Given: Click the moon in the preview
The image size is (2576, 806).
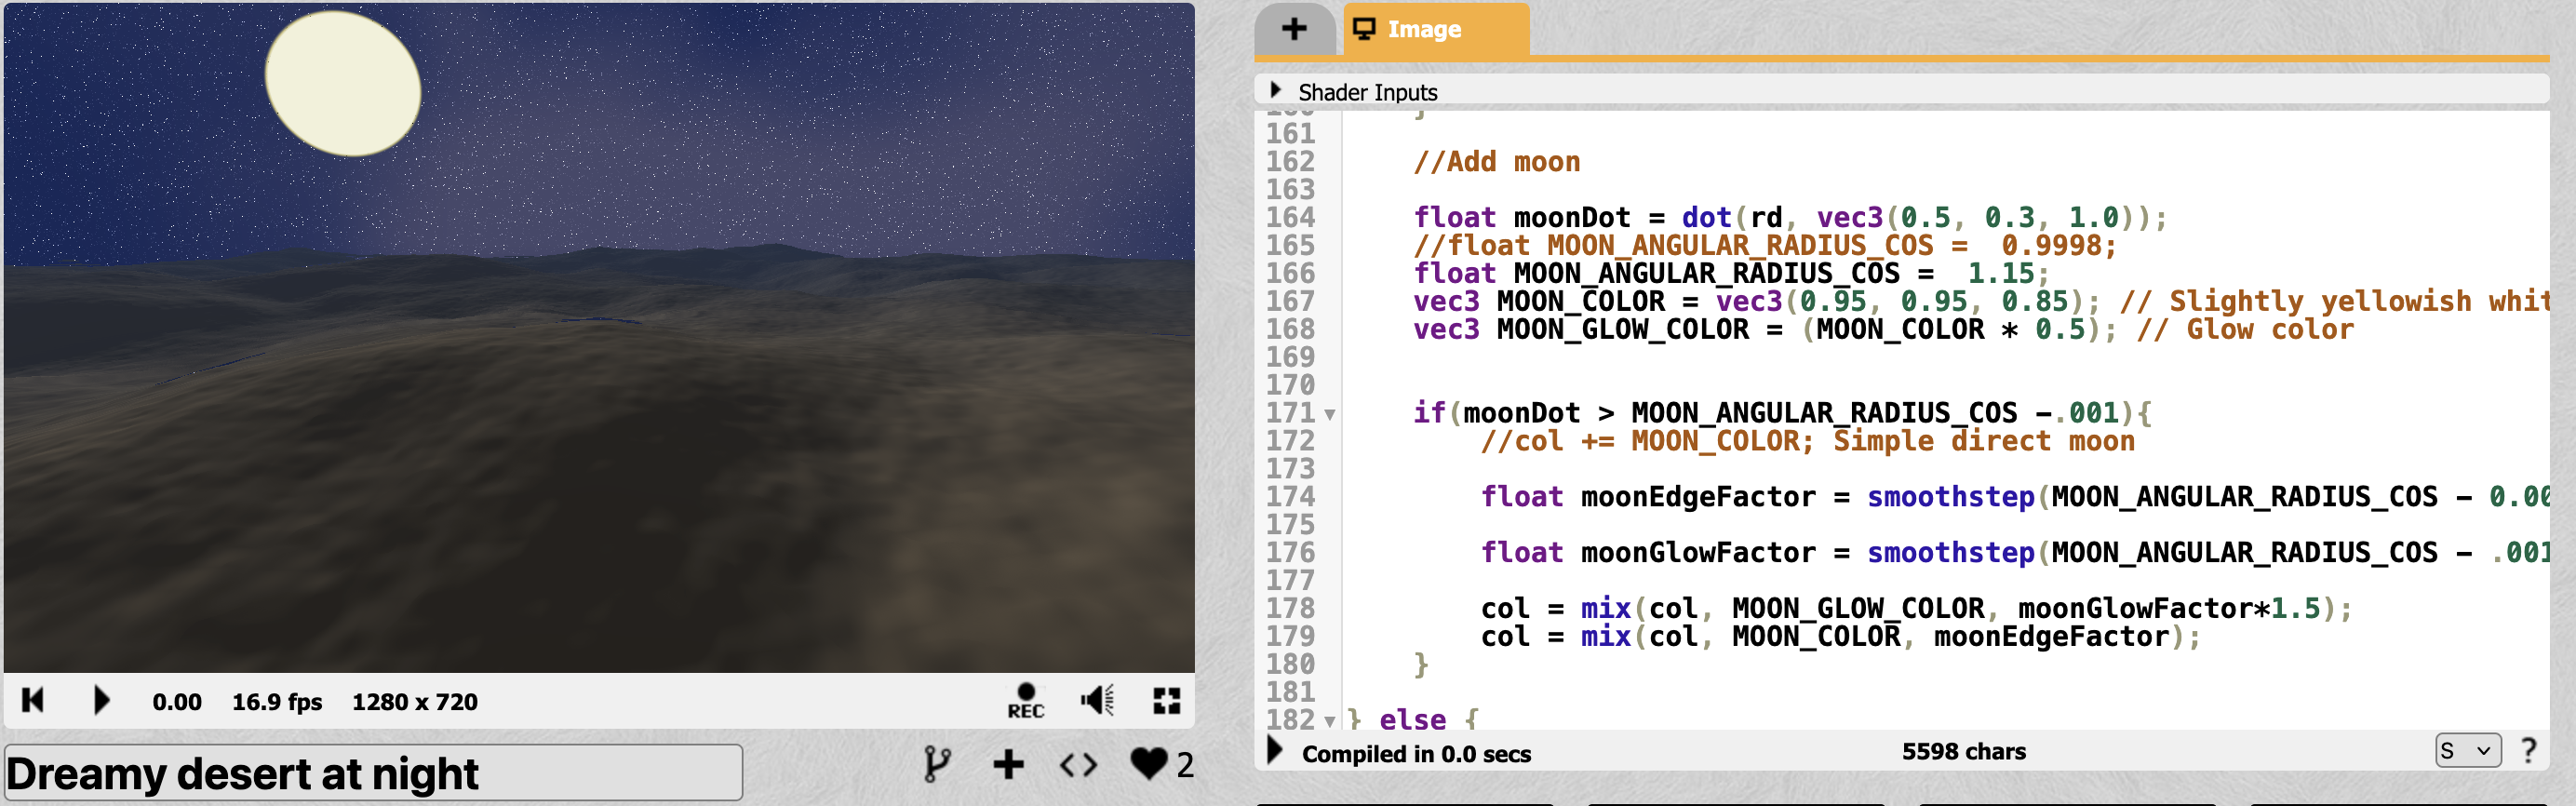Looking at the screenshot, I should (x=343, y=84).
